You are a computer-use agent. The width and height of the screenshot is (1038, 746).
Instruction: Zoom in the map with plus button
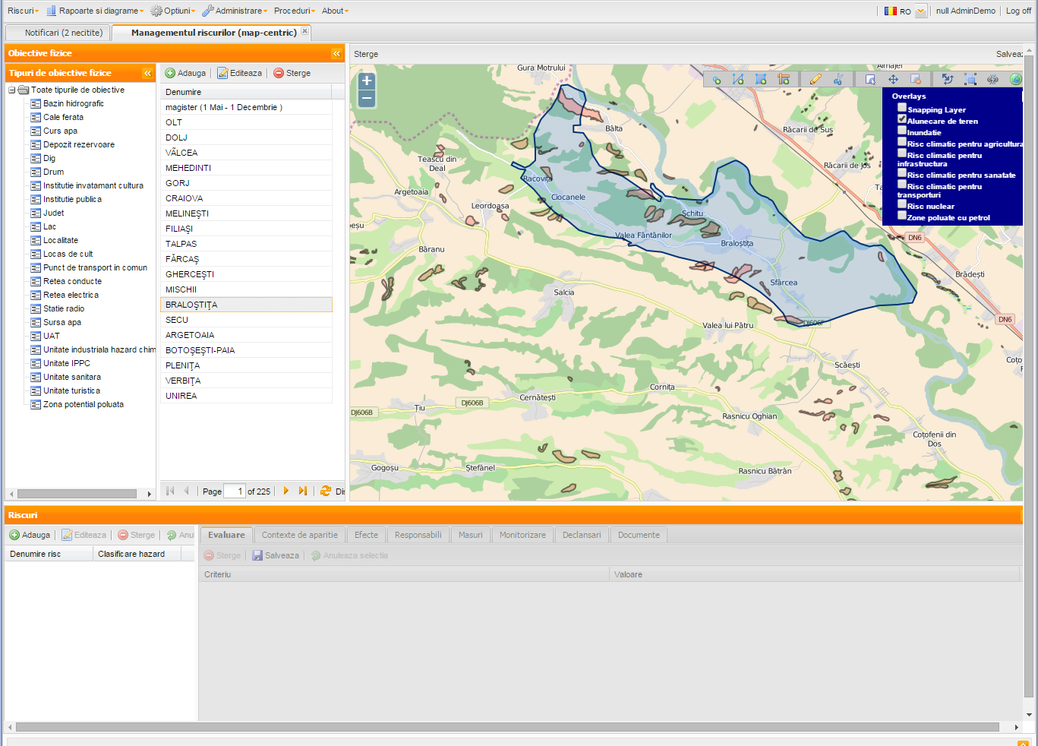[x=367, y=81]
